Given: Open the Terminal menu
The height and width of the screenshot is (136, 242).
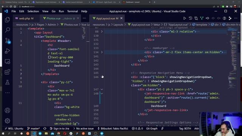Looking at the screenshot, I should coord(72,11).
